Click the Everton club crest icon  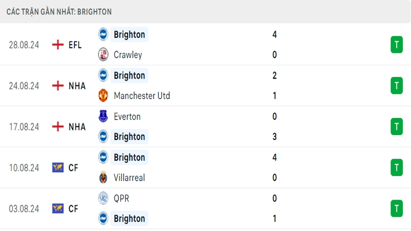click(x=103, y=117)
